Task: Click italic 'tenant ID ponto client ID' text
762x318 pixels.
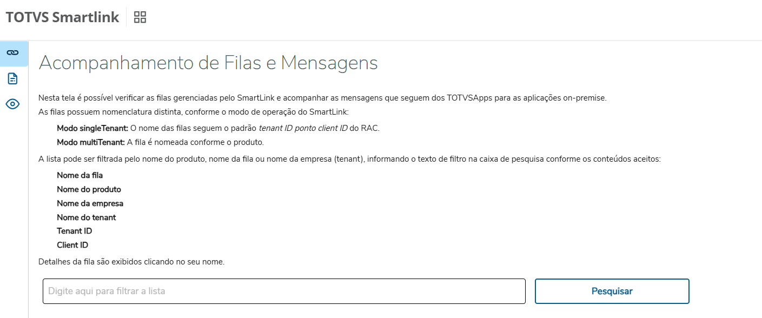Action: 303,128
